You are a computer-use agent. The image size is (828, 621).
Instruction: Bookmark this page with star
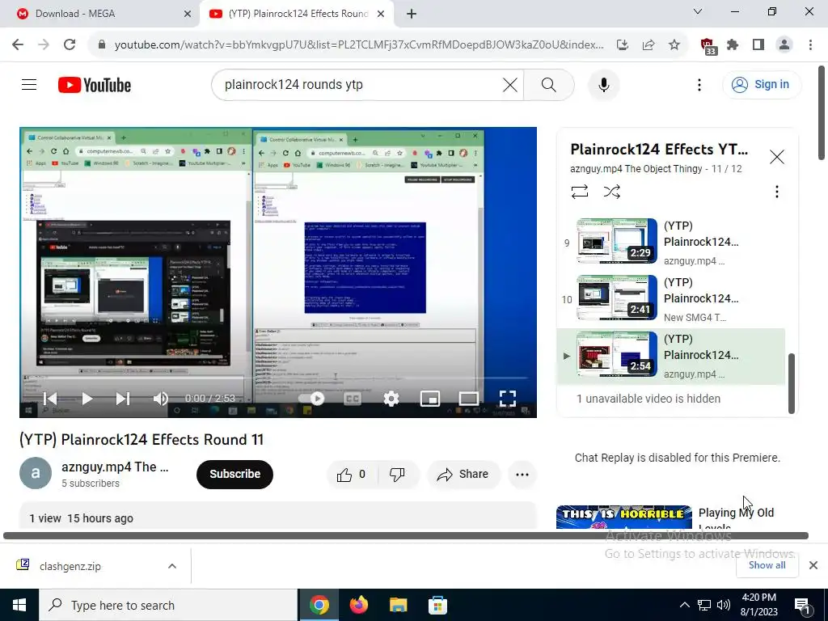click(674, 45)
